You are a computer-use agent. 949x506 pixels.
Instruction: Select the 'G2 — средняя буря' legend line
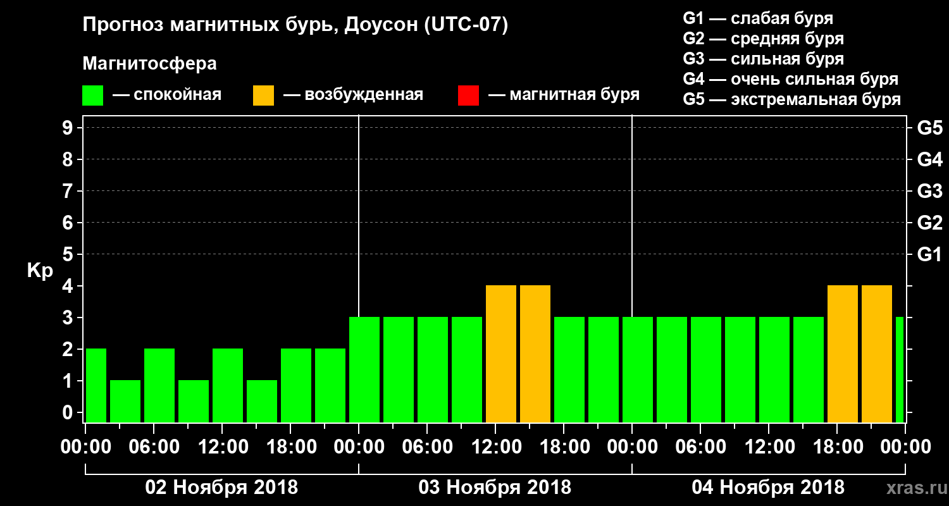pyautogui.click(x=763, y=39)
